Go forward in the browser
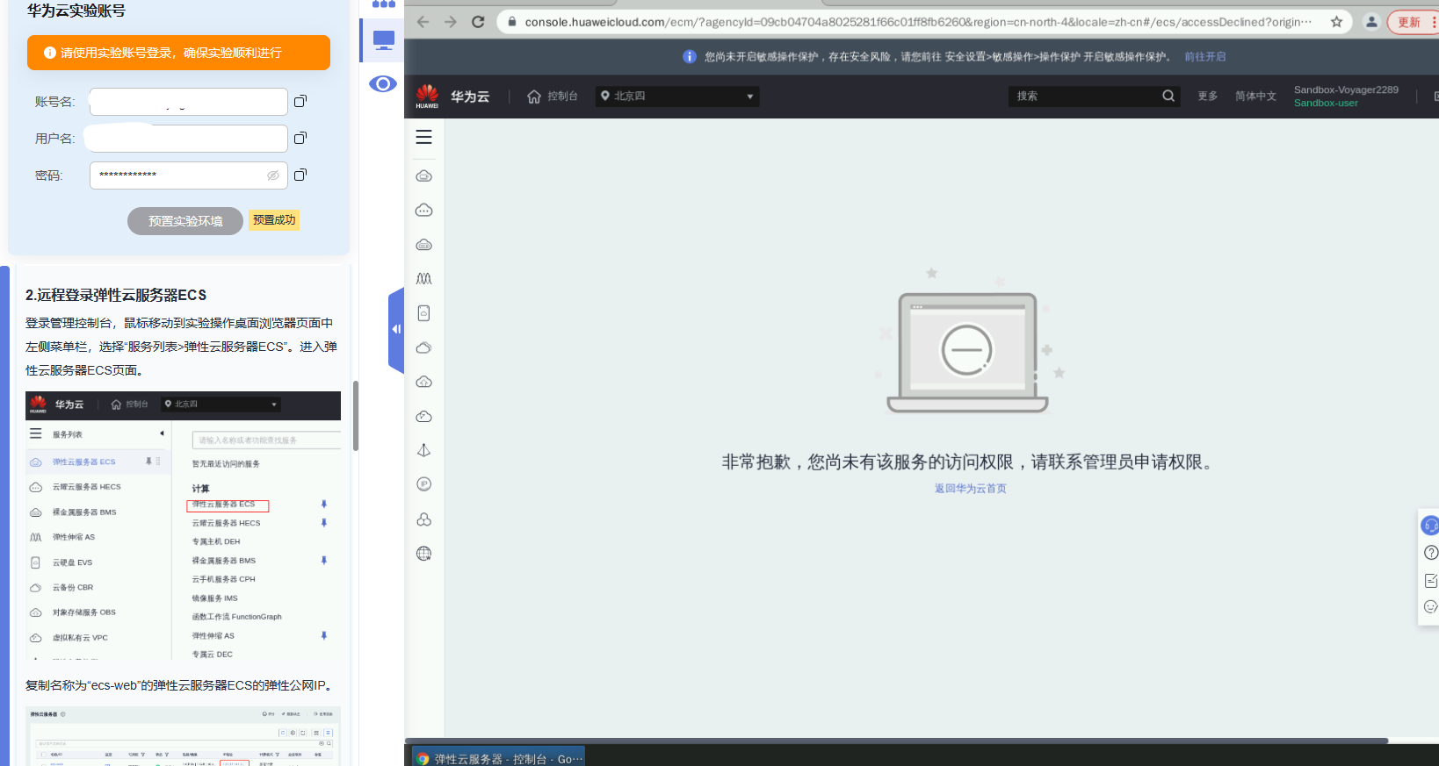This screenshot has height=766, width=1439. pyautogui.click(x=451, y=22)
